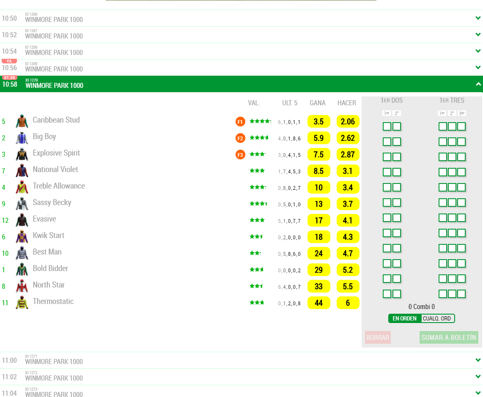Click Best Man's jockey silk icon
The width and height of the screenshot is (483, 397).
[x=22, y=252]
